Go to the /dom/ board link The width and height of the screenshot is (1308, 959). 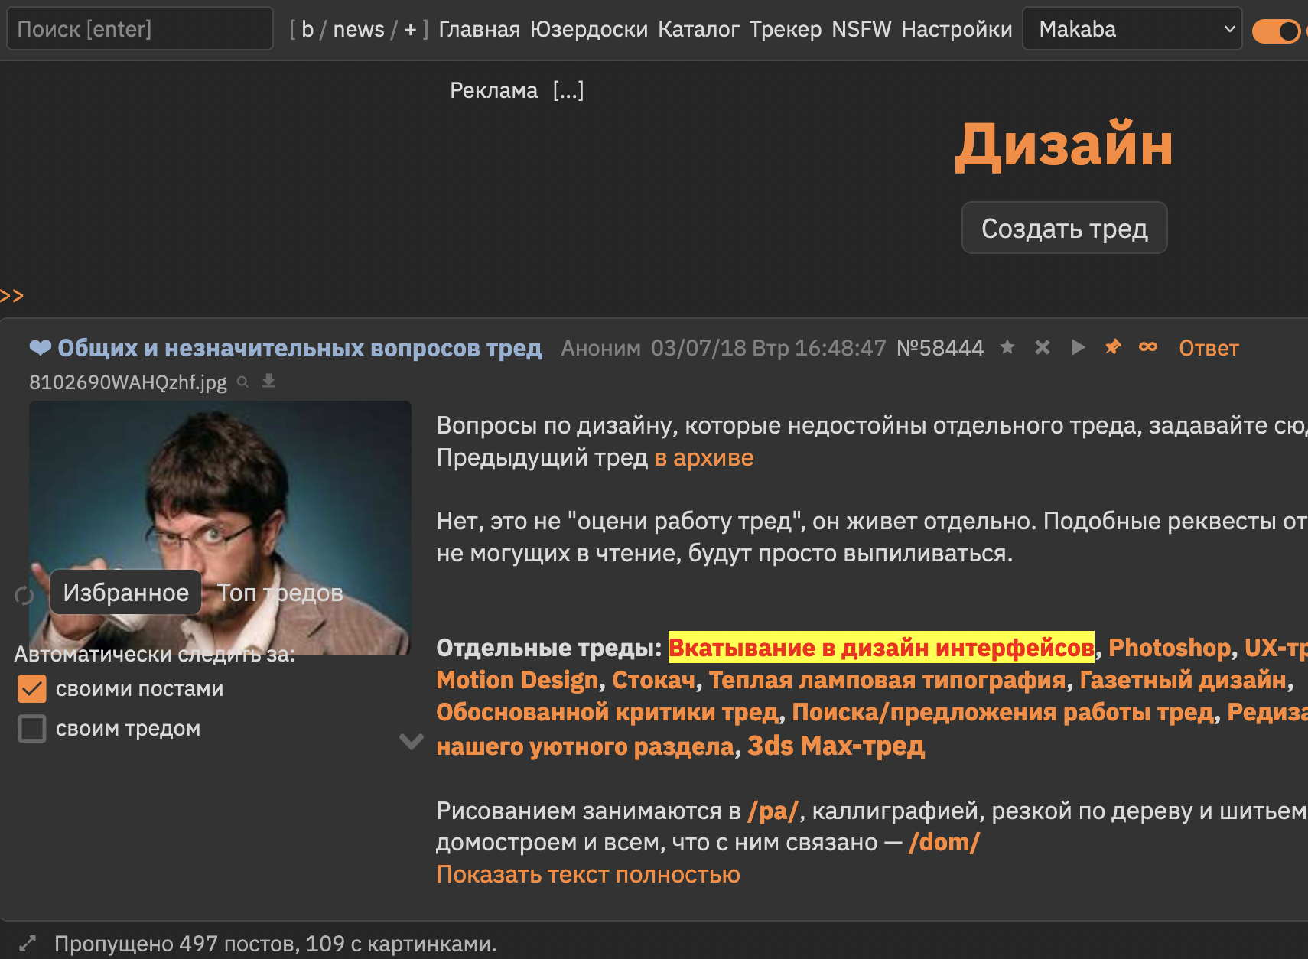pos(944,842)
